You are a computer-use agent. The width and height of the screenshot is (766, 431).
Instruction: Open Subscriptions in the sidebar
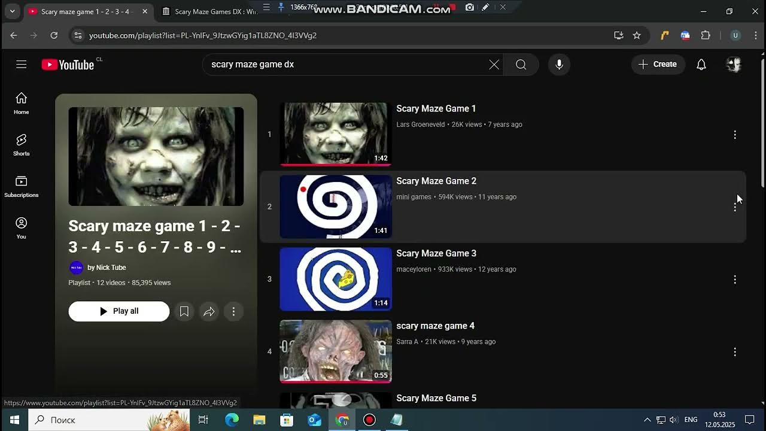[x=22, y=186]
